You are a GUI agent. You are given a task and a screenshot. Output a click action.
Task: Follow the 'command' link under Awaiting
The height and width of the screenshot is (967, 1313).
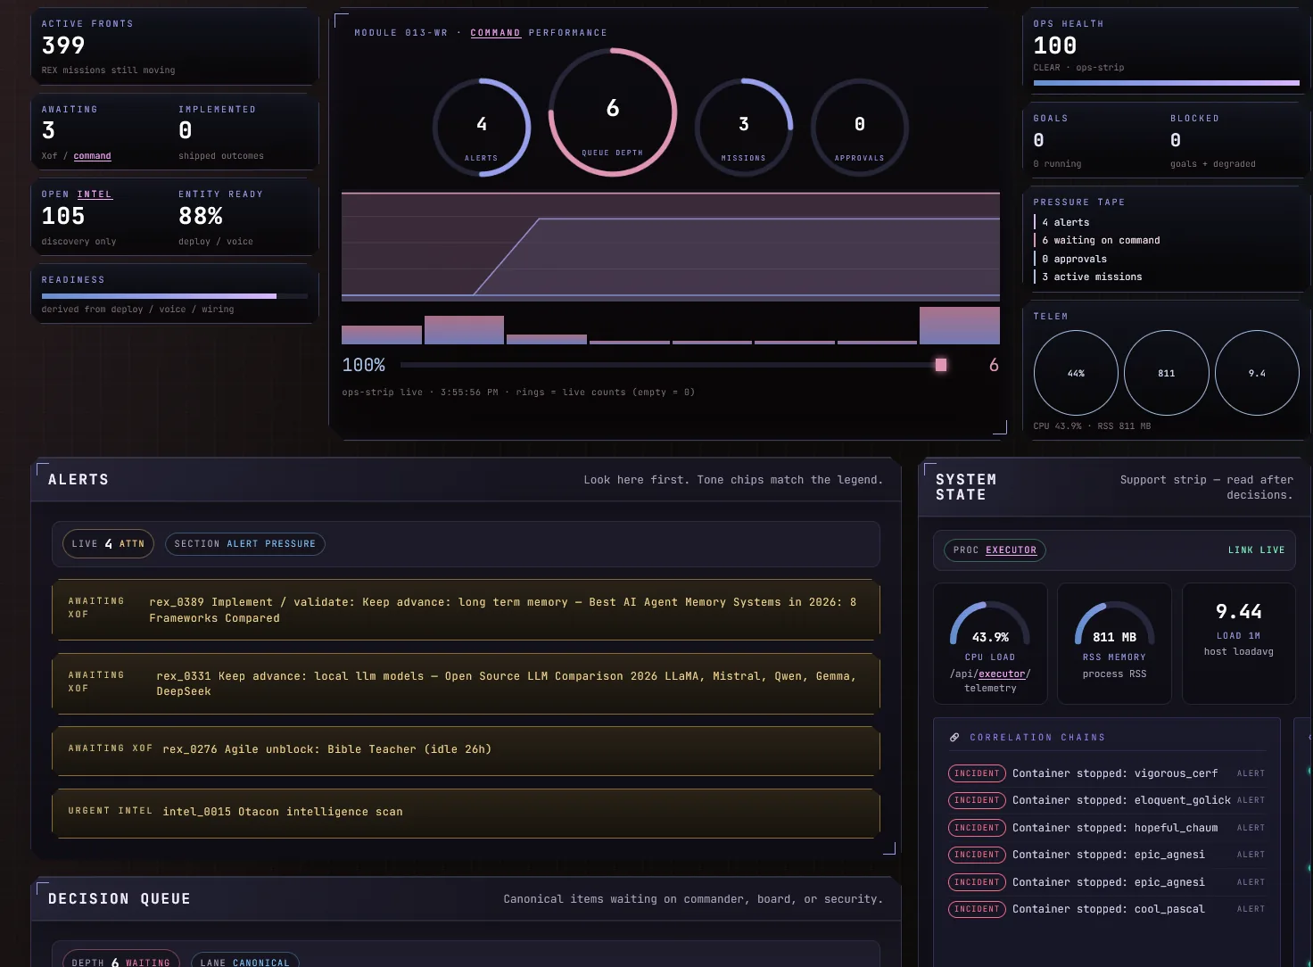tap(93, 156)
